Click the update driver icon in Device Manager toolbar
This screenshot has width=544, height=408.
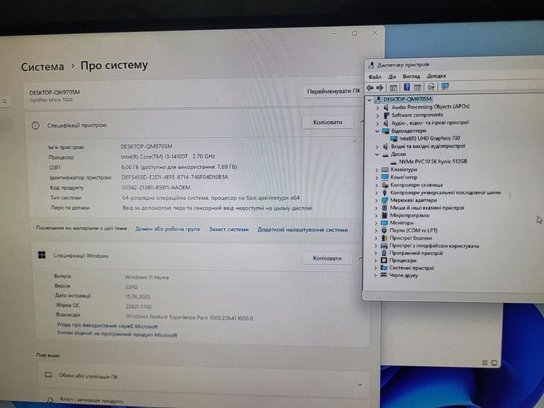tap(431, 86)
